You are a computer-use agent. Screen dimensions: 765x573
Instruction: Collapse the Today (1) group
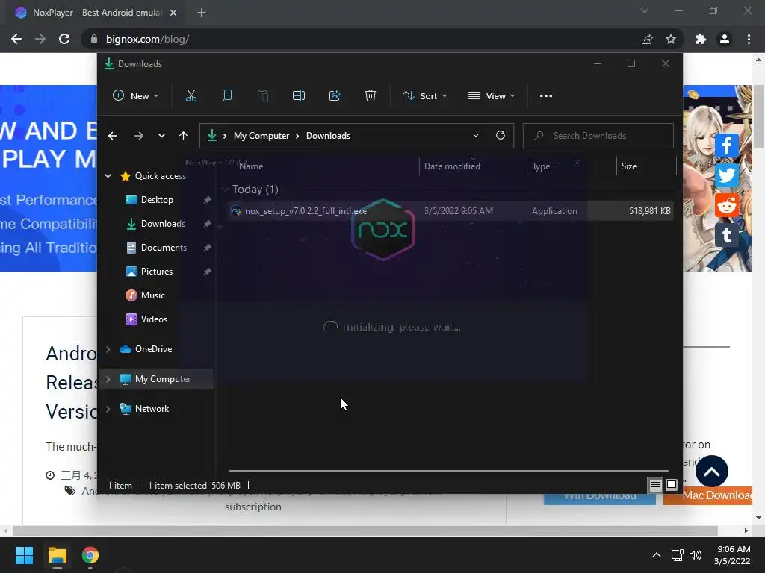pos(225,189)
